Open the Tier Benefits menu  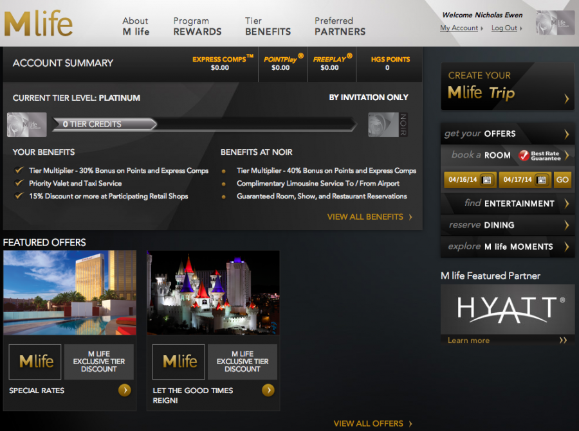click(268, 26)
